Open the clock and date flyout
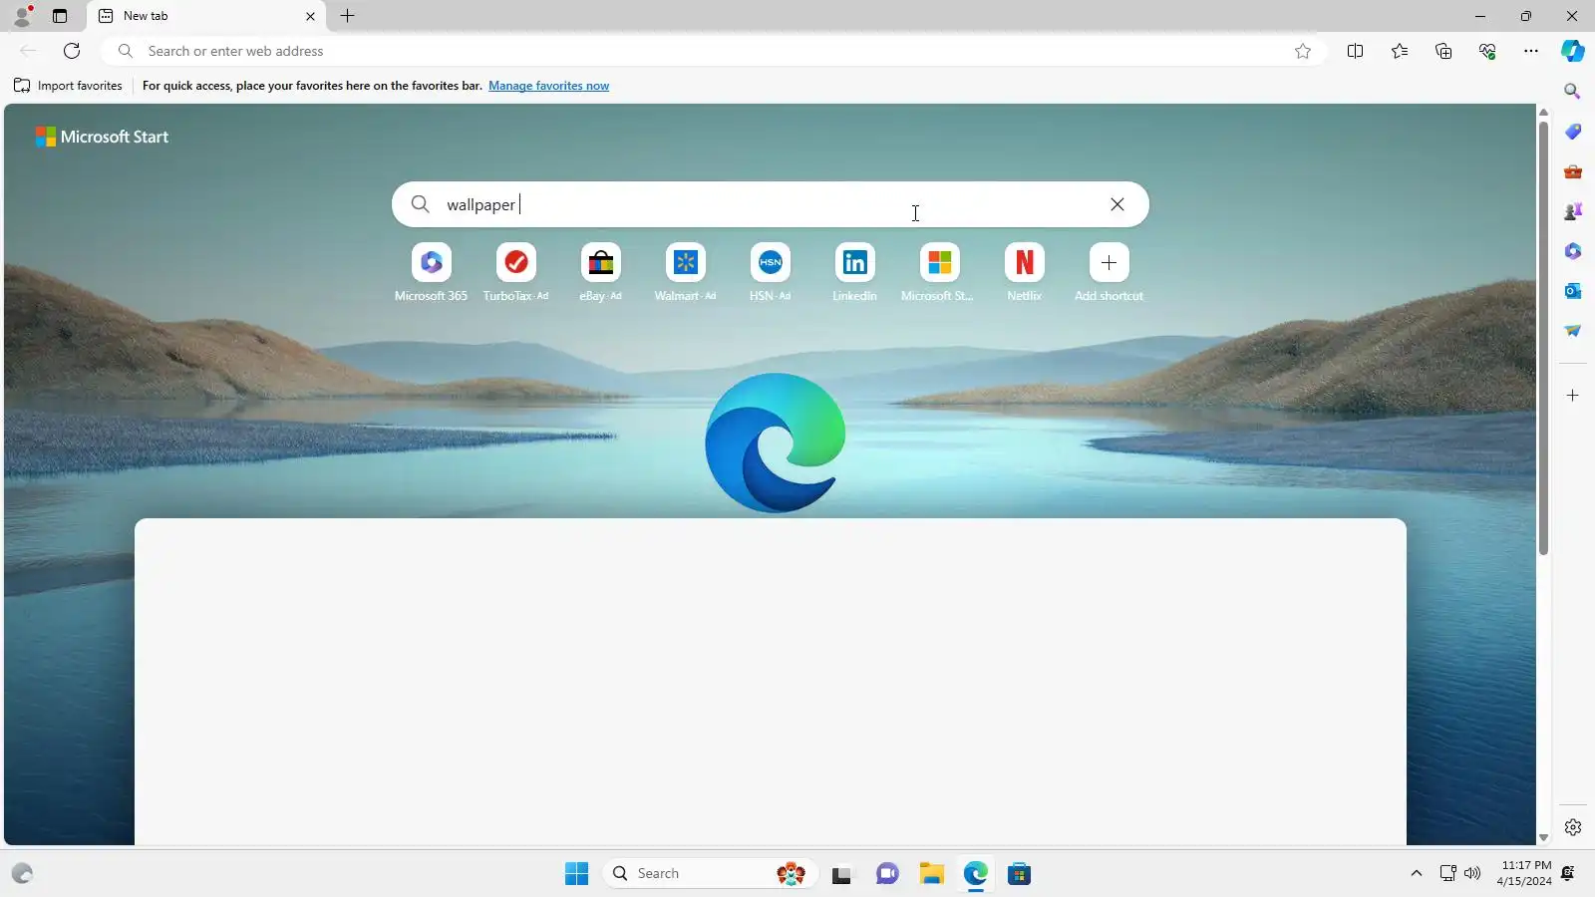The width and height of the screenshot is (1595, 897). 1524,873
